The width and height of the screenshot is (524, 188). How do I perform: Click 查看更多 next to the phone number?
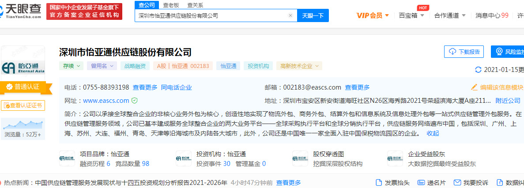pos(145,87)
